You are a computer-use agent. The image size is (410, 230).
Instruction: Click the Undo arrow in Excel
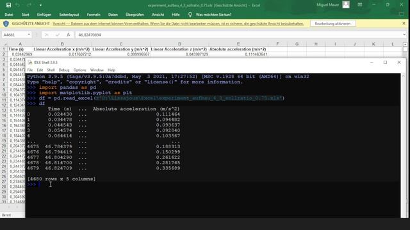click(x=18, y=5)
